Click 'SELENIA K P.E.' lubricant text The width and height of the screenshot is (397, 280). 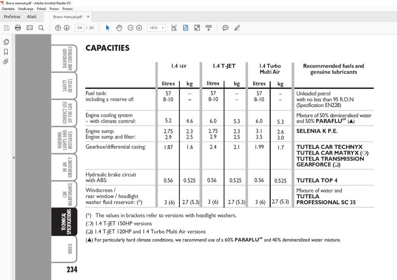pos(317,131)
